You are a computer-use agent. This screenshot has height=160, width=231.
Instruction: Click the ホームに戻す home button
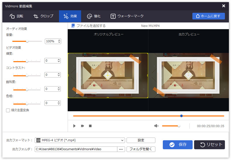[208, 16]
